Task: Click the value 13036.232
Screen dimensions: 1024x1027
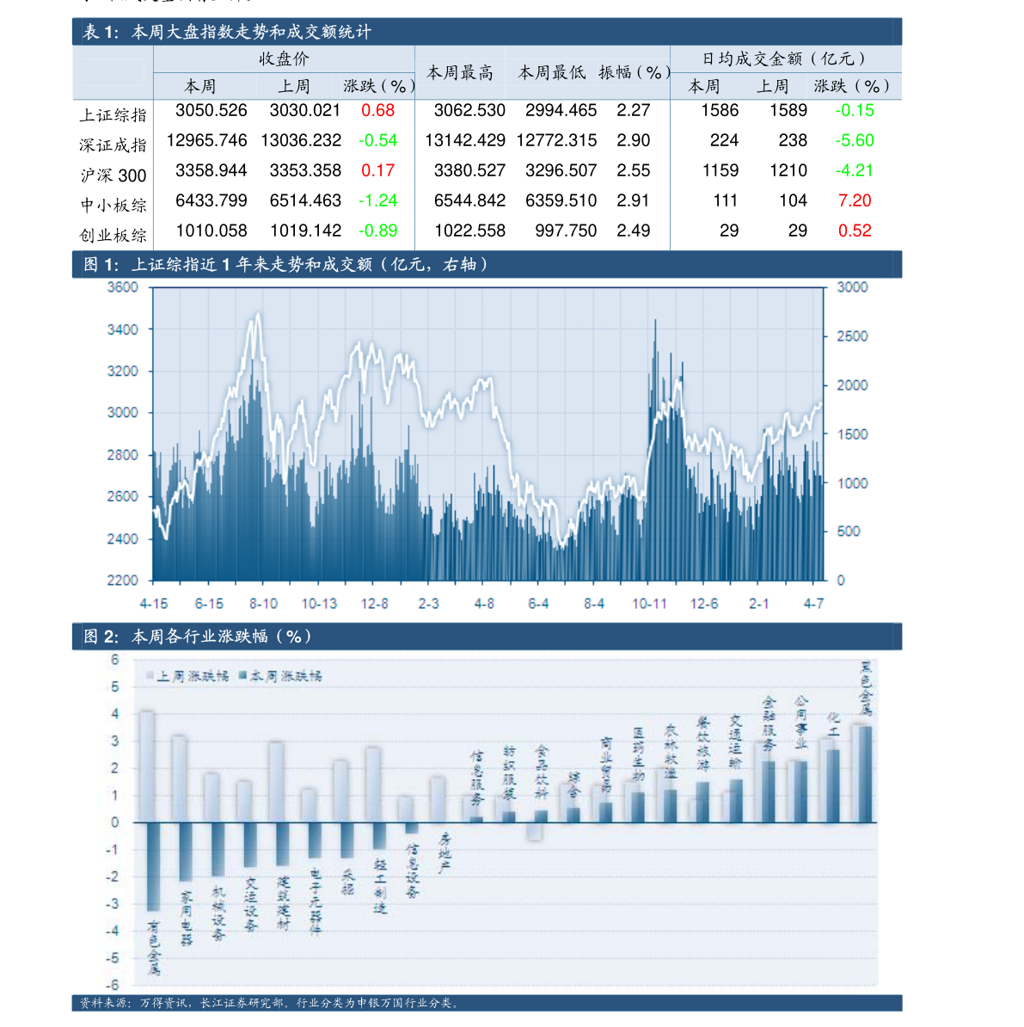Action: 301,140
